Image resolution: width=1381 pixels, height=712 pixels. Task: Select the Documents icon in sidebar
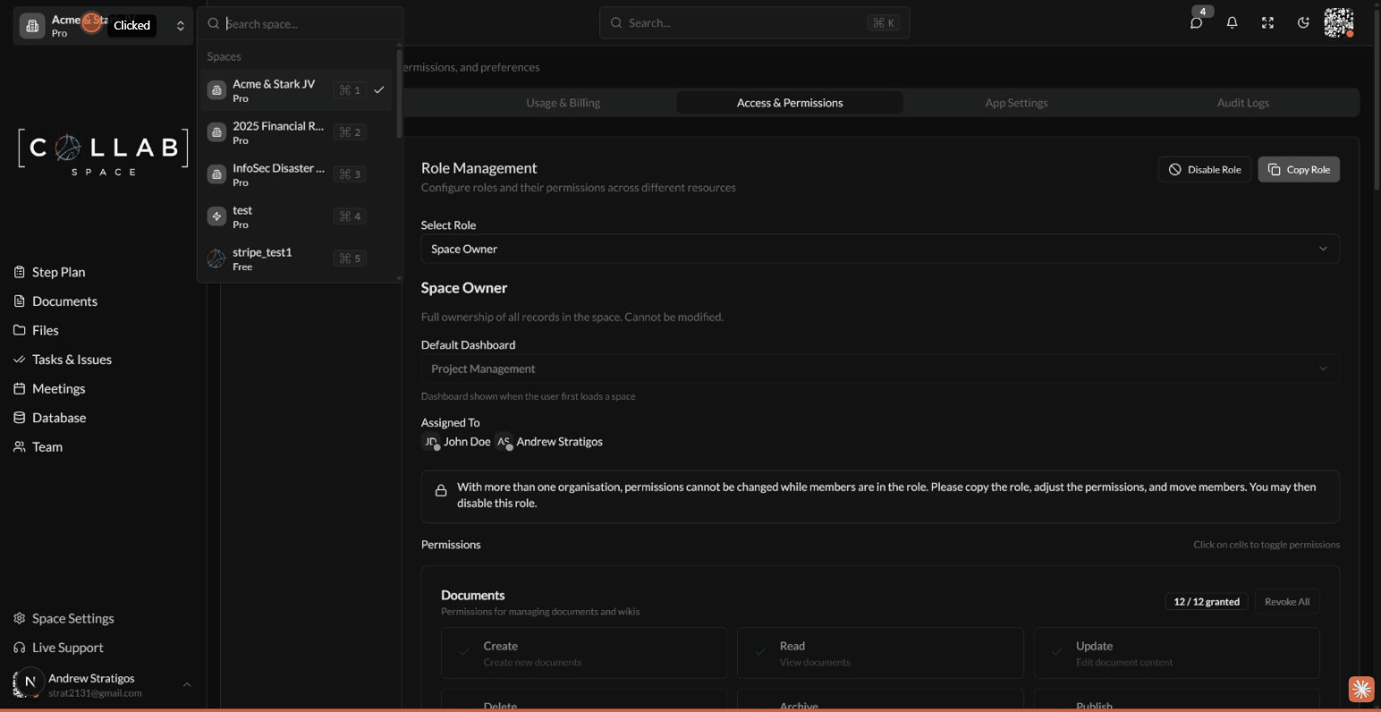coord(20,301)
